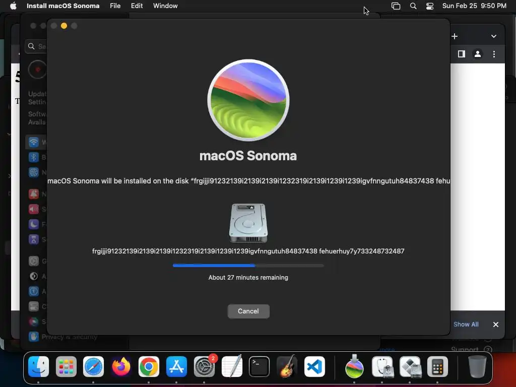Screen dimensions: 516x387
Task: Open Calculator from the Dock
Action: click(437, 367)
